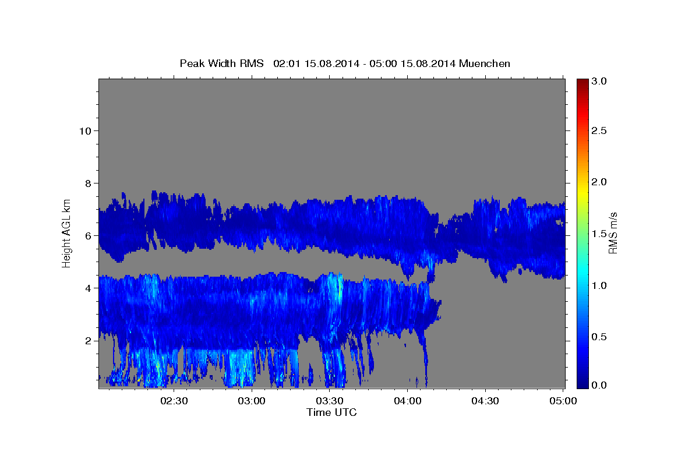The image size is (699, 466).
Task: Click the '02:30' time tick label
Action: point(174,401)
